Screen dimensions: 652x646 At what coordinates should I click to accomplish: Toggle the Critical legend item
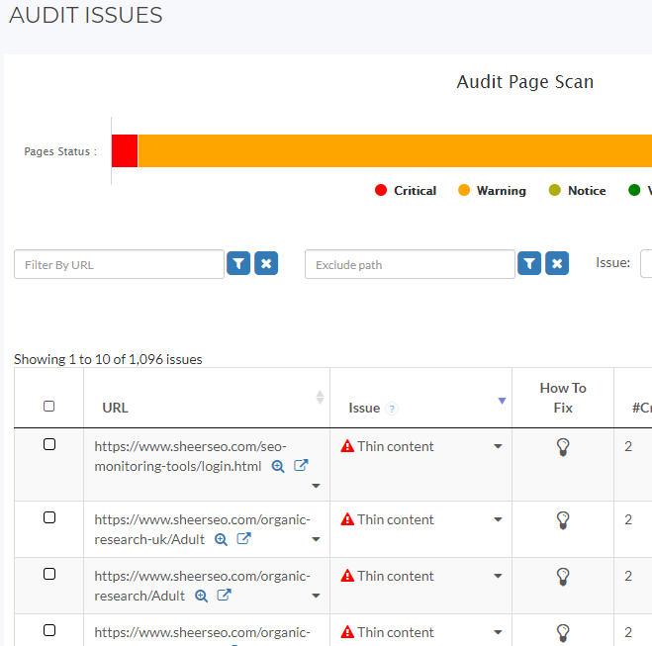click(406, 190)
